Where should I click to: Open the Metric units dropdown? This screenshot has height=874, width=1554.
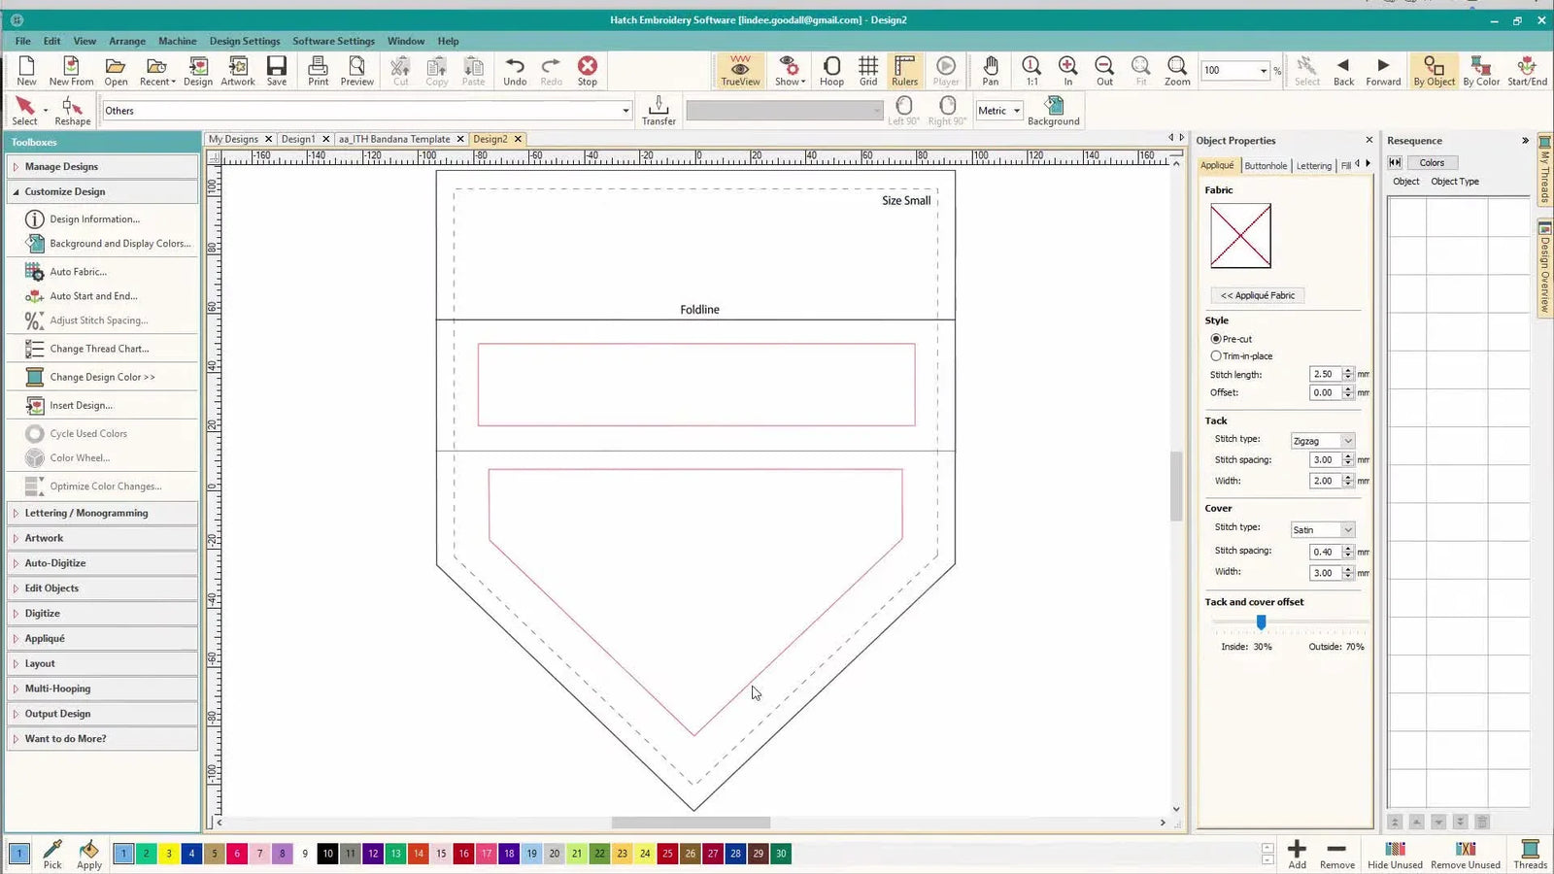(999, 111)
